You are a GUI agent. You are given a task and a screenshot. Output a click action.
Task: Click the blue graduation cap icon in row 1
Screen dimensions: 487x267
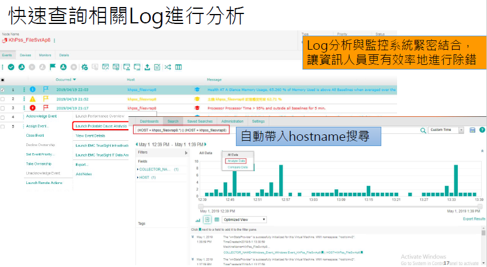point(197,89)
